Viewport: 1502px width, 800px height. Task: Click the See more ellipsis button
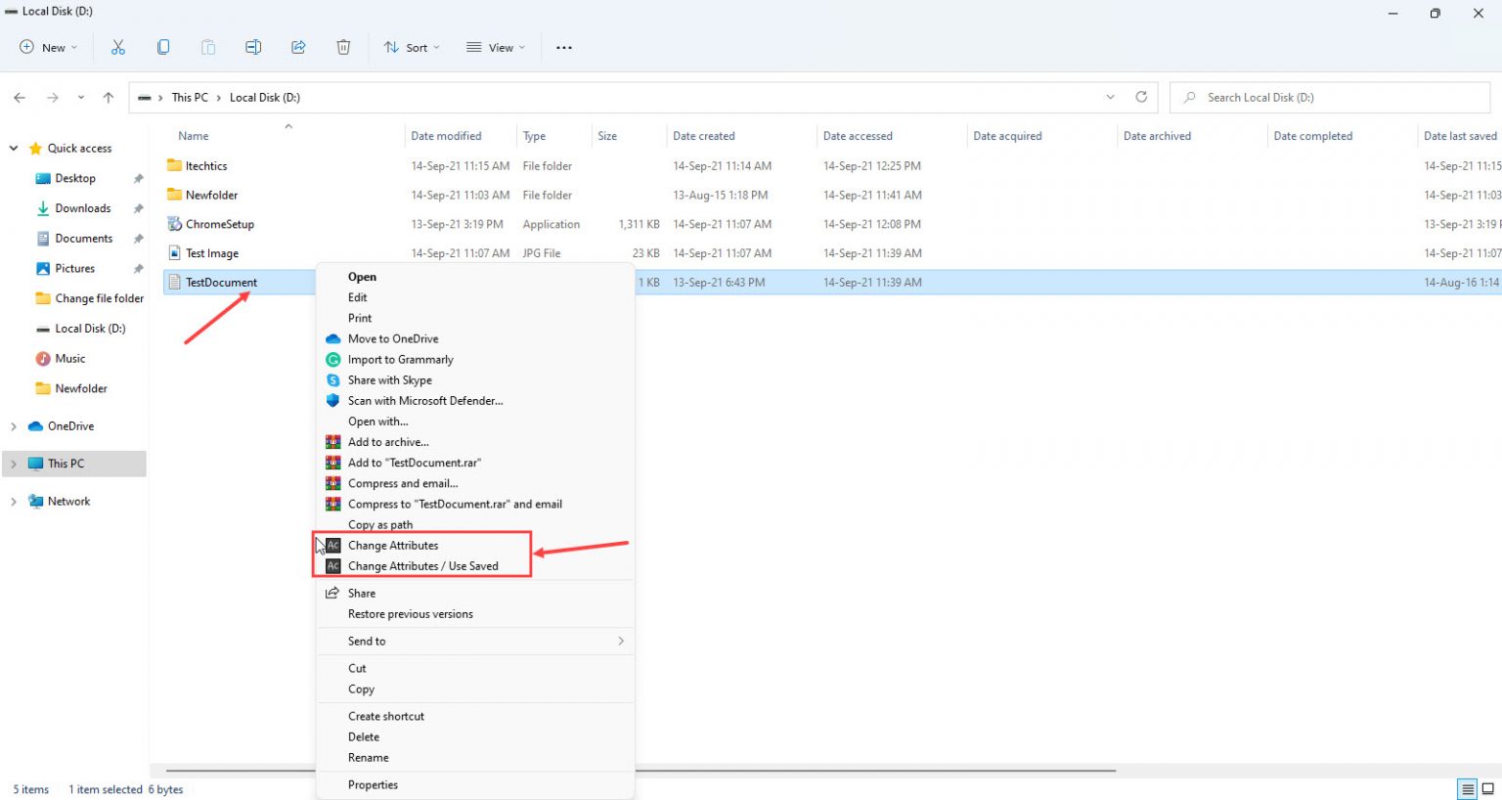click(x=563, y=47)
